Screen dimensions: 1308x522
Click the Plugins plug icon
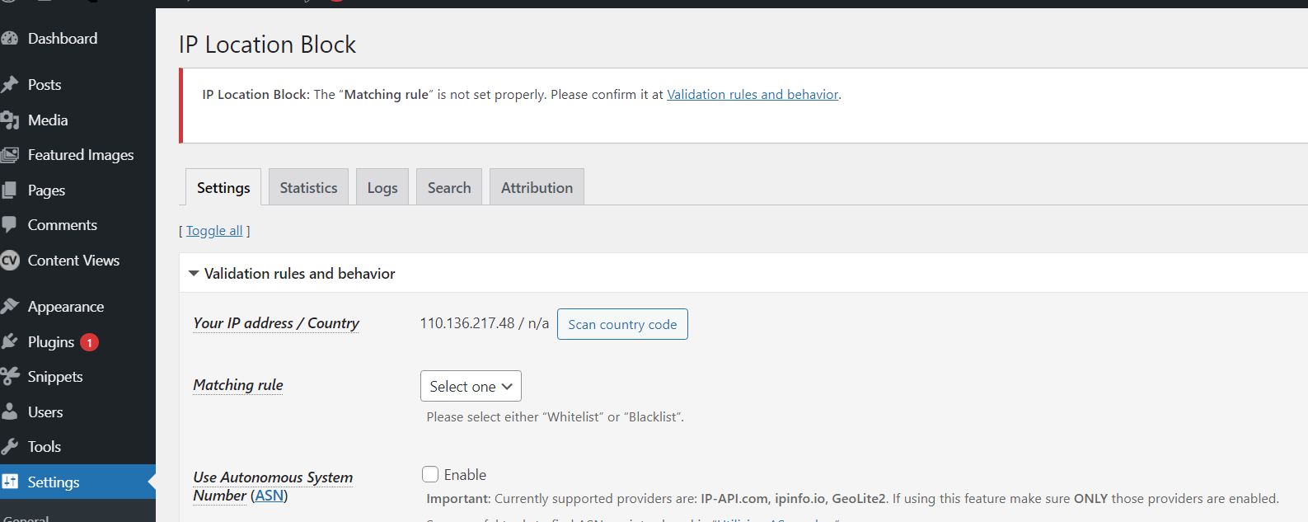9,342
